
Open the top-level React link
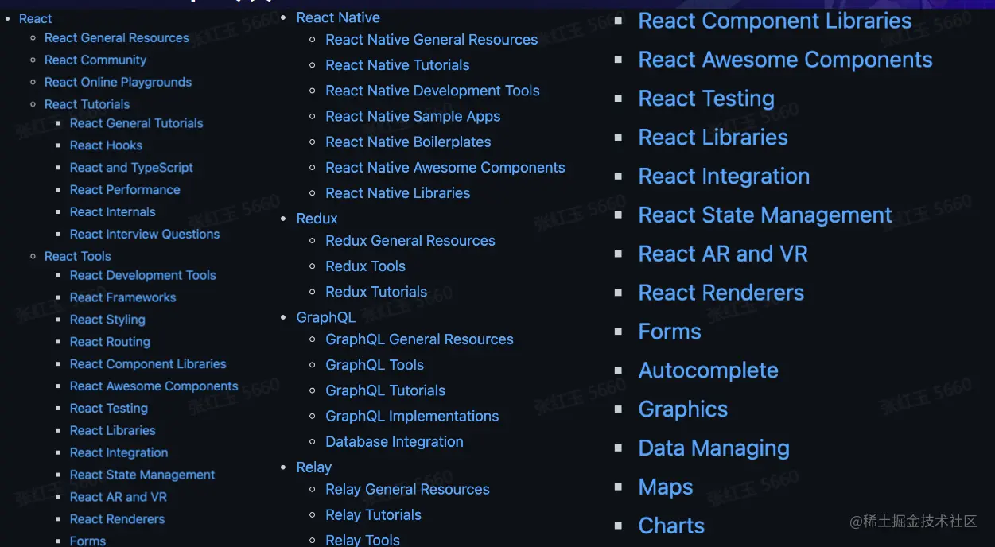tap(36, 18)
